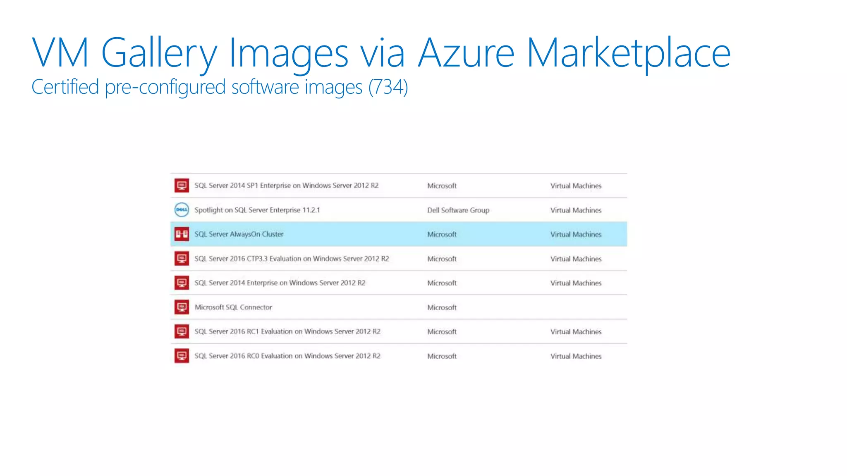Select SQL Server 2016 RC1 Evaluation title
This screenshot has width=847, height=476.
point(287,331)
